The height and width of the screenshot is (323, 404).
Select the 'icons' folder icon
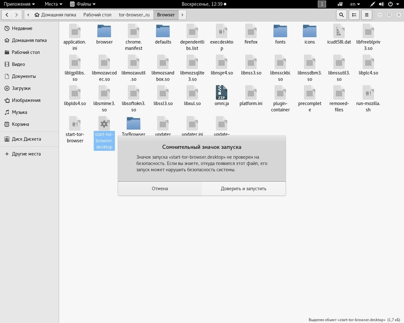coord(310,31)
